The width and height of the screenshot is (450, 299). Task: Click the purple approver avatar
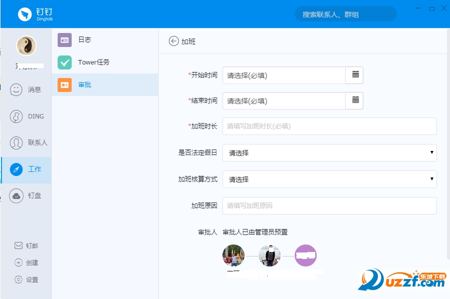pos(306,255)
